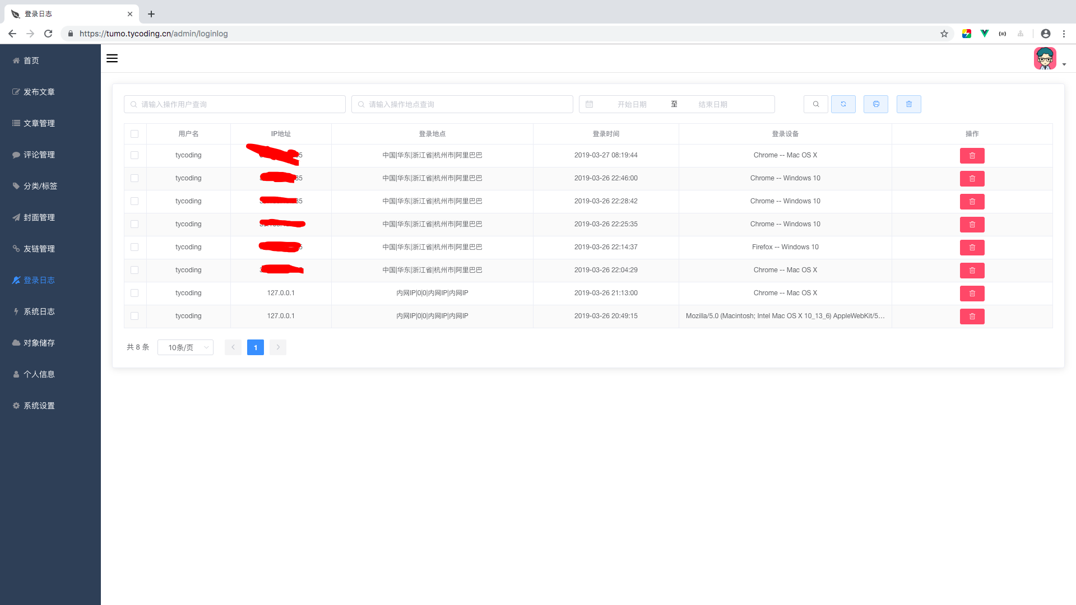
Task: Click the hamburger menu collapse icon
Action: 112,58
